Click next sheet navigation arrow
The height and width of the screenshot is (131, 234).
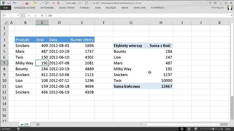click(x=11, y=124)
